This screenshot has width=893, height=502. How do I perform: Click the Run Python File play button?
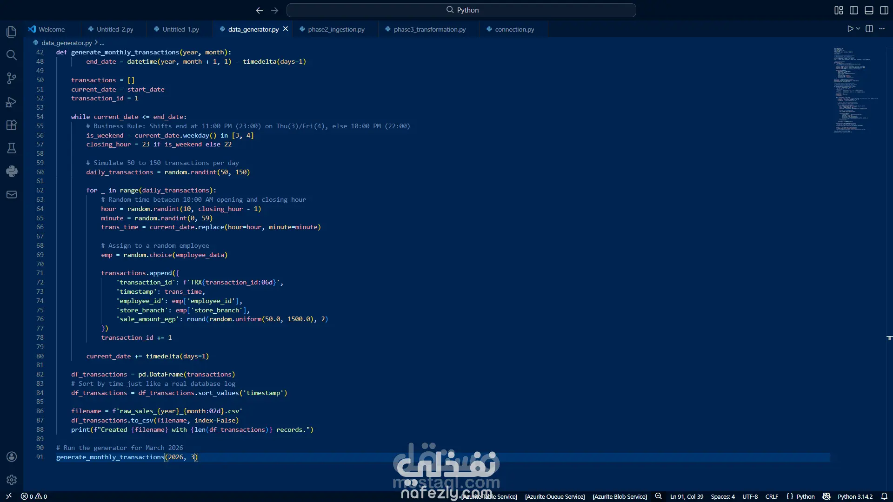click(x=850, y=29)
